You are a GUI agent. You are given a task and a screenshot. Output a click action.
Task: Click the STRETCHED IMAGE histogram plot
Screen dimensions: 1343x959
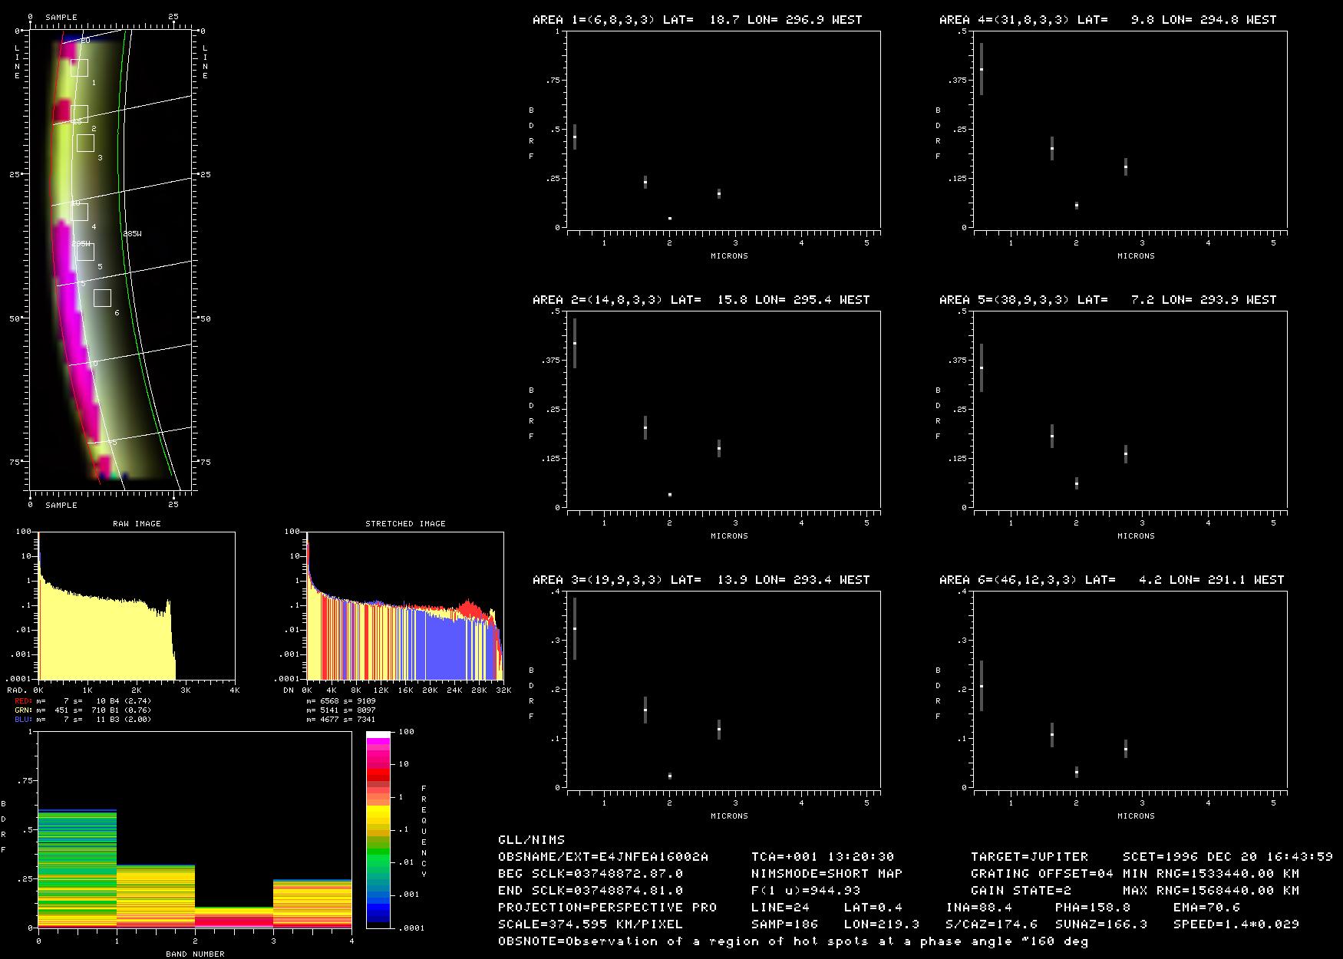405,605
